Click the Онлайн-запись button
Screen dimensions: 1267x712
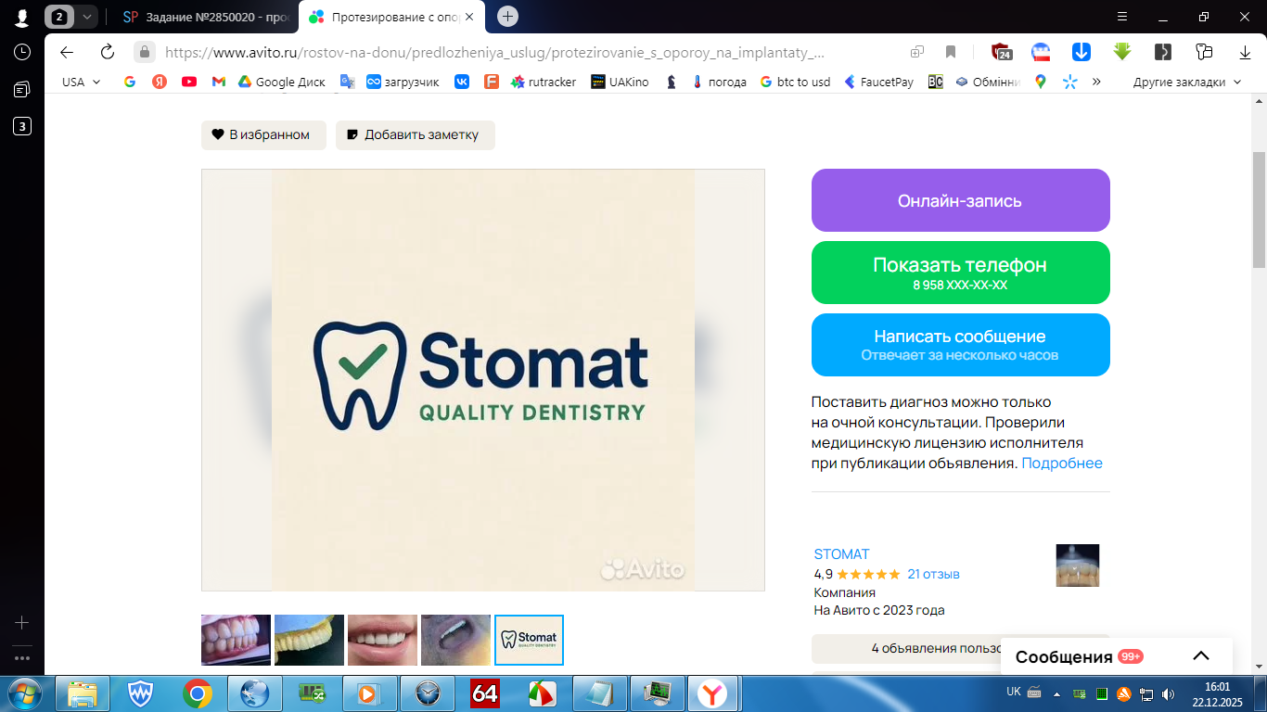pos(960,200)
